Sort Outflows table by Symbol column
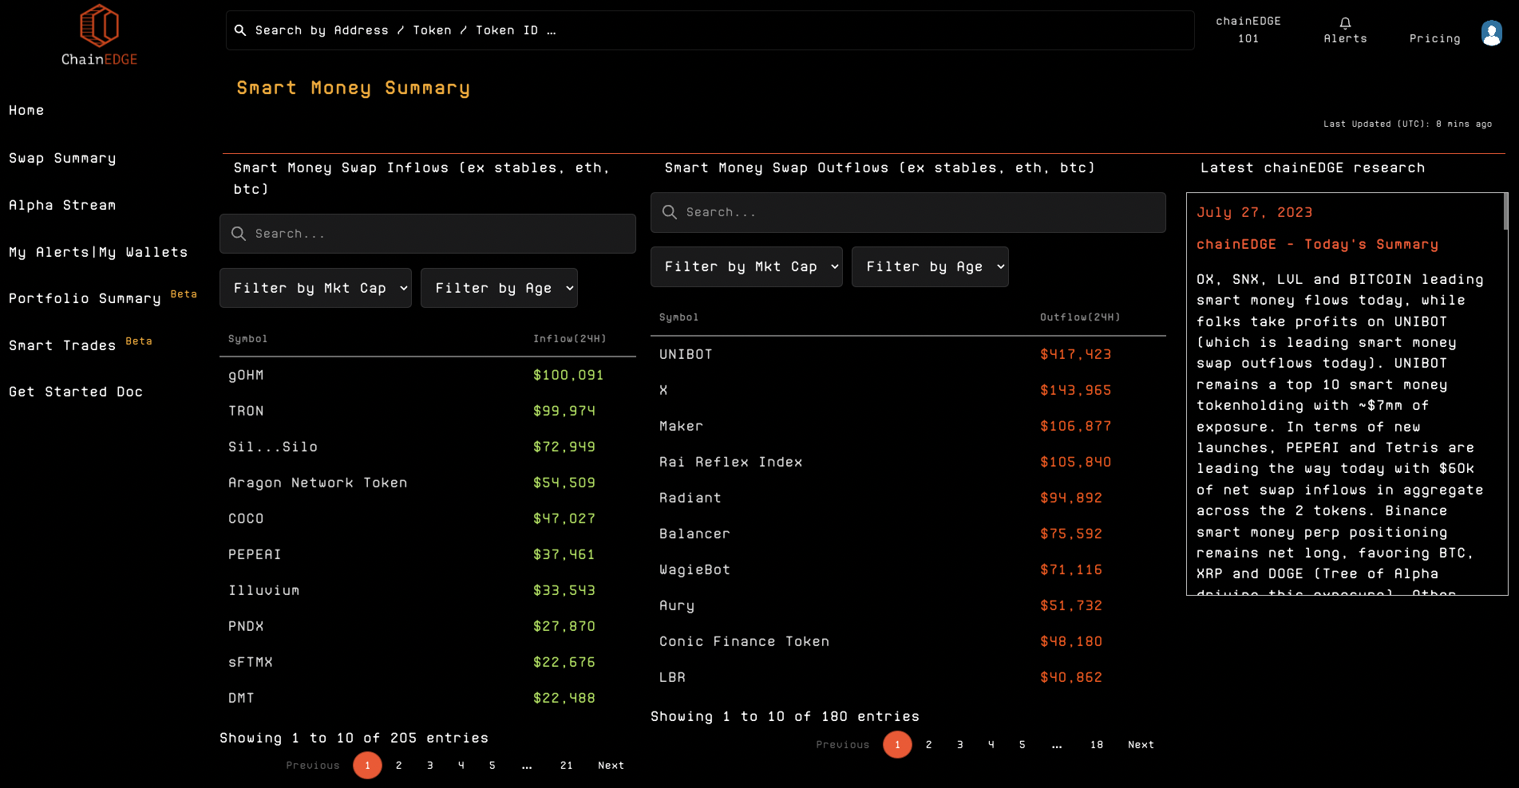 click(678, 317)
